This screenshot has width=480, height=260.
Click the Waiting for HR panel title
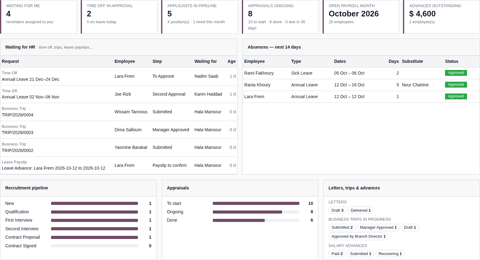(20, 47)
